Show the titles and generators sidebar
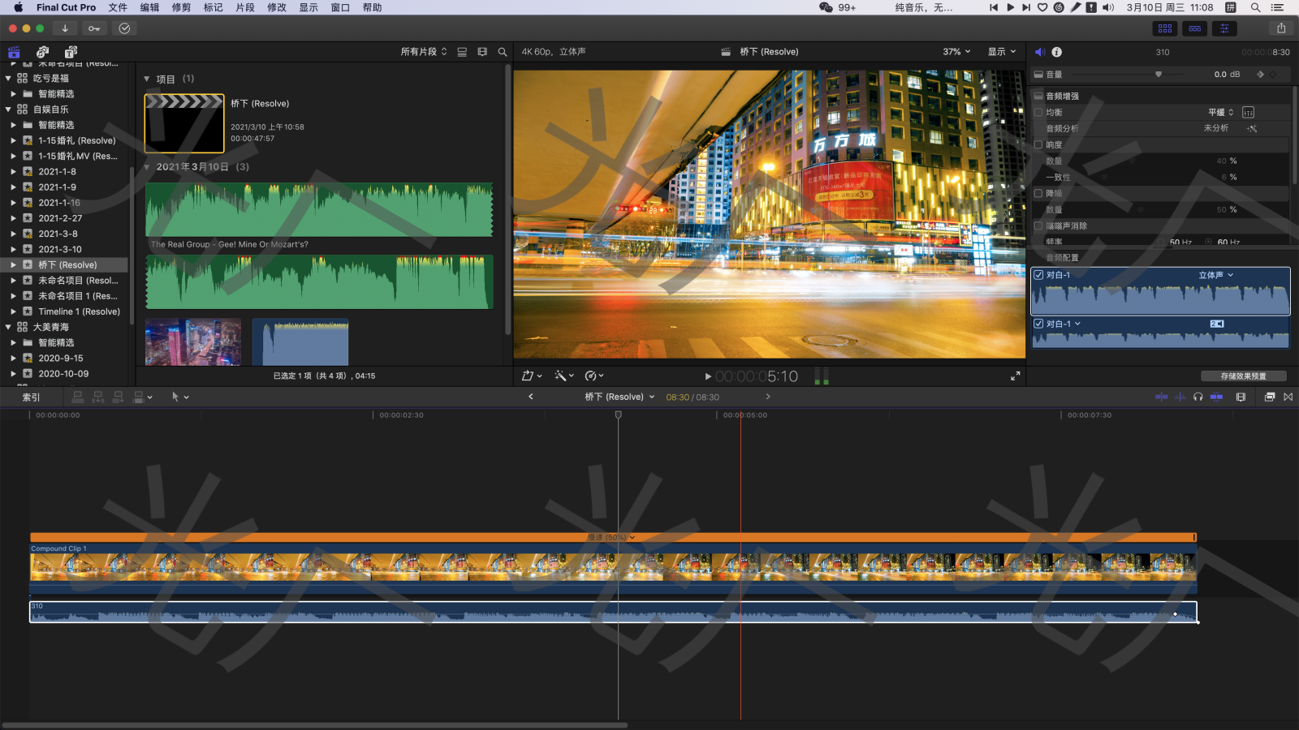Screen dimensions: 1299x730 (71, 52)
